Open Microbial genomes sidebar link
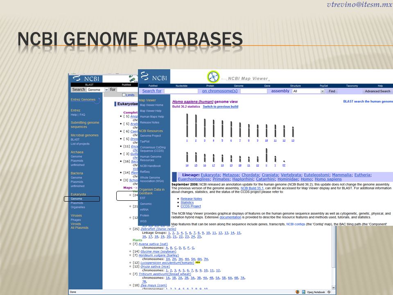 pyautogui.click(x=84, y=135)
